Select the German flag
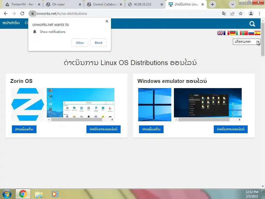 (233, 33)
